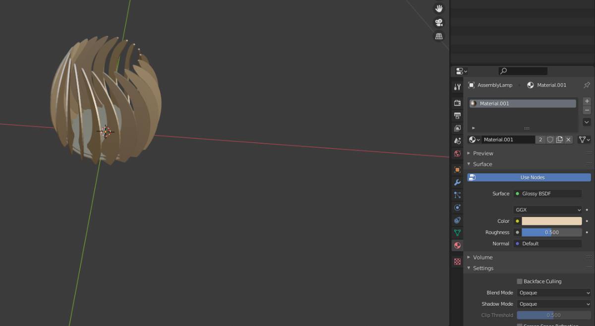This screenshot has width=595, height=326.
Task: Expand the material list filter triangle
Action: click(x=473, y=128)
